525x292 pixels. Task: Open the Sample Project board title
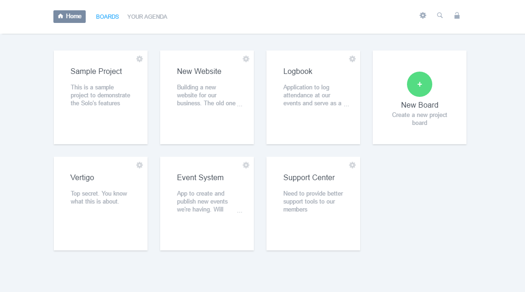[96, 72]
